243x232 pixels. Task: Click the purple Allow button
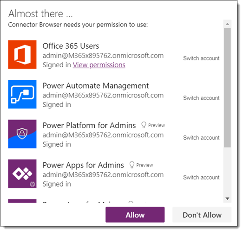[135, 215]
